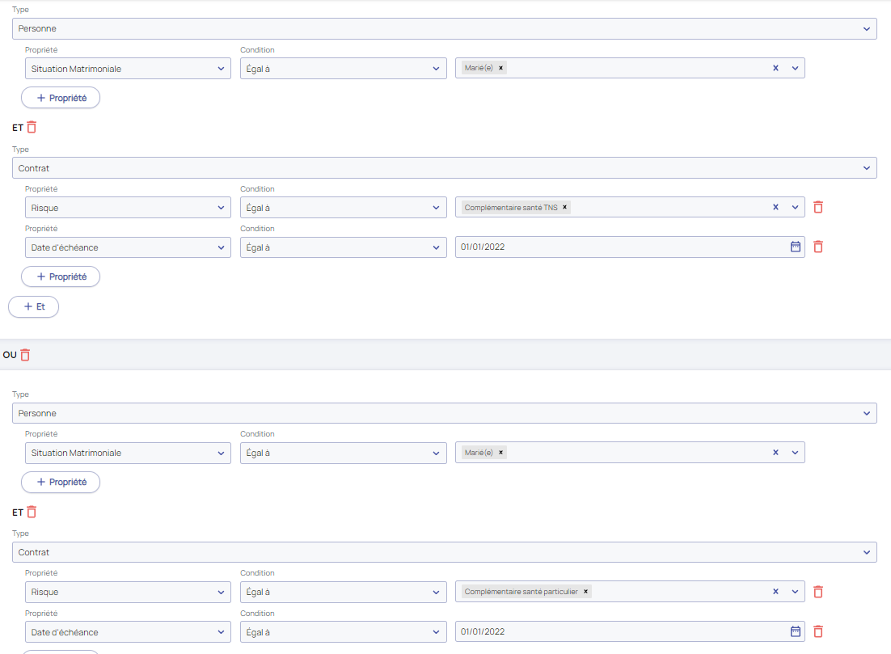
Task: Expand the value list of Complémentaire santé particulier
Action: pyautogui.click(x=795, y=592)
